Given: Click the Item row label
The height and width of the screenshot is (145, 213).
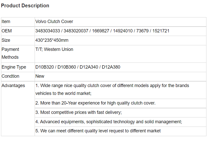Looking at the screenshot, I should pos(6,22).
